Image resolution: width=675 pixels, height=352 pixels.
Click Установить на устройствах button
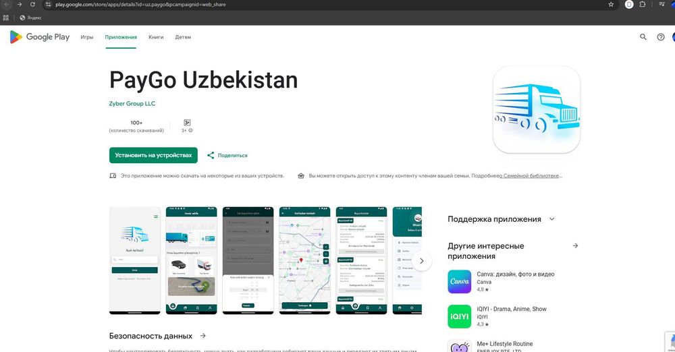pos(153,155)
